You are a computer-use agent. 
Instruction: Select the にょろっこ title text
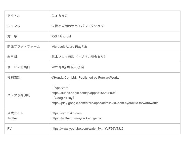(60, 16)
